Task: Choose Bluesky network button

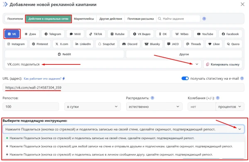Action: click(152, 44)
